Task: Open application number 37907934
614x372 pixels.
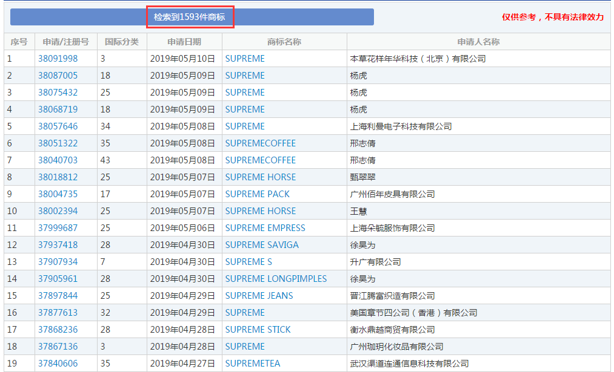Action: tap(58, 262)
